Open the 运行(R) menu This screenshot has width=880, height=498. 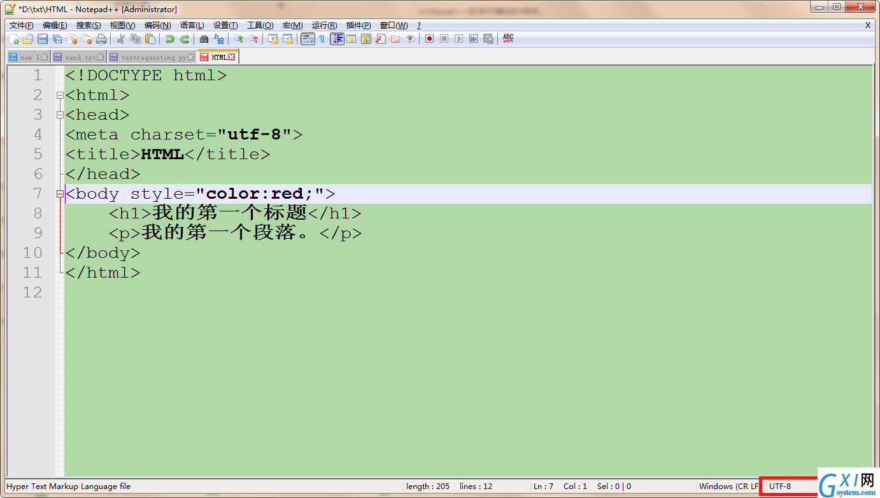click(324, 25)
